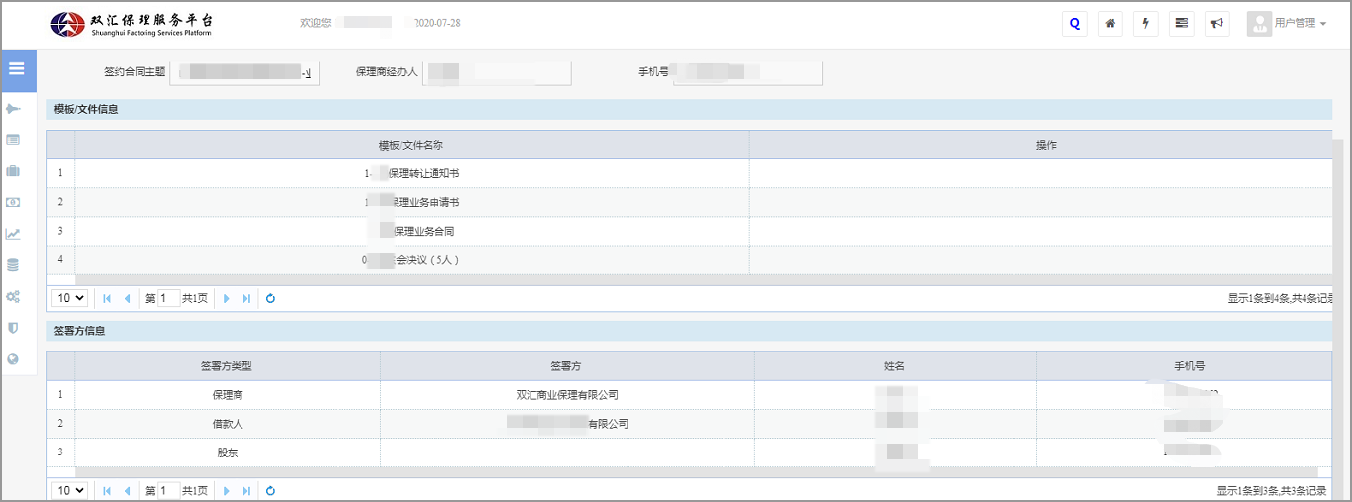This screenshot has width=1352, height=502.
Task: Click 双汇商业保理有限公司 cell
Action: pyautogui.click(x=567, y=395)
